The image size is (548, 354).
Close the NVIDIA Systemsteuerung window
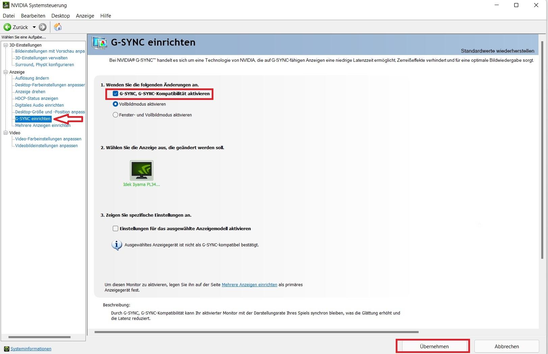pyautogui.click(x=536, y=5)
